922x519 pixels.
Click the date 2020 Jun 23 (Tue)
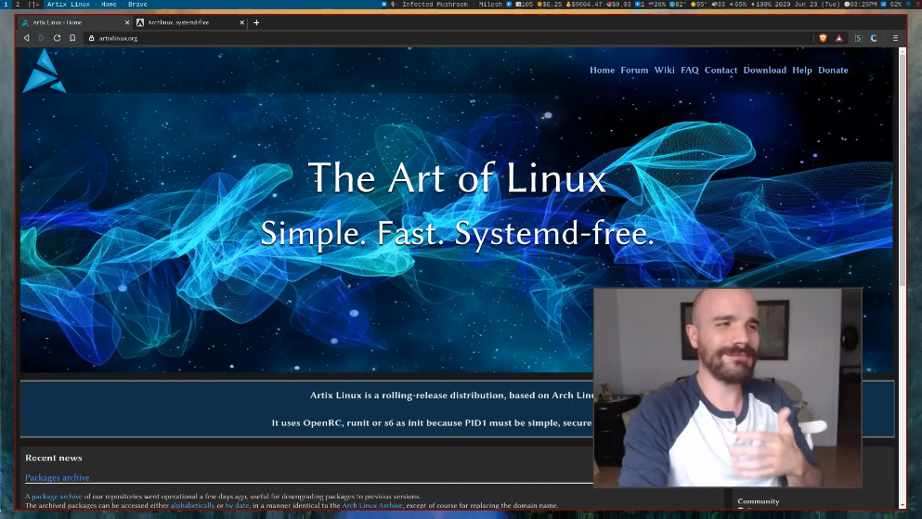click(808, 4)
